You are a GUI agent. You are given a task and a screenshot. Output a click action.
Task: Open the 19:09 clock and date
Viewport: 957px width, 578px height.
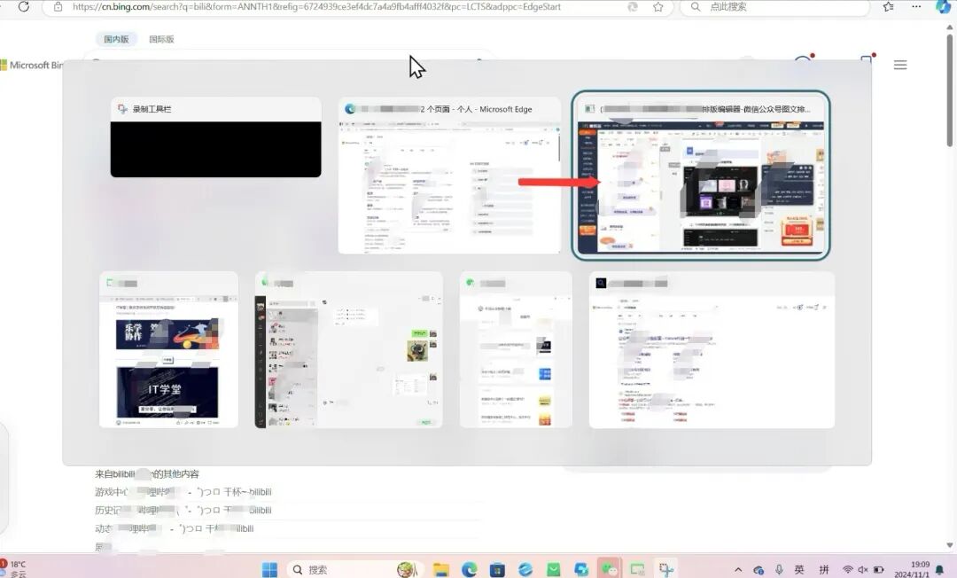point(913,569)
